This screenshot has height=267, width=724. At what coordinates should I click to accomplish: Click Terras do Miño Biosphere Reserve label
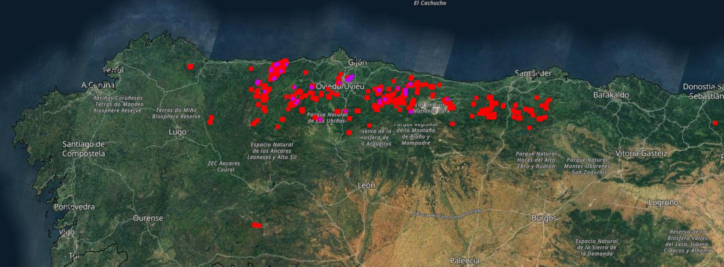click(x=177, y=113)
